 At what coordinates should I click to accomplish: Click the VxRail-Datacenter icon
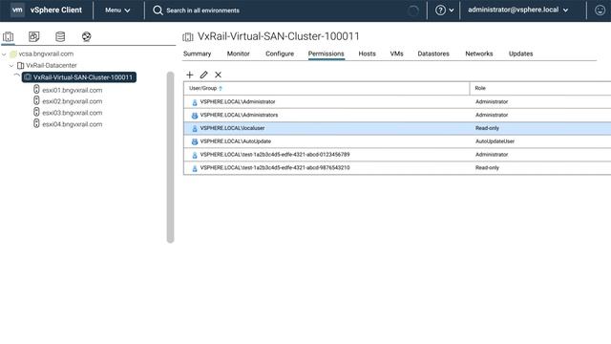[21, 66]
